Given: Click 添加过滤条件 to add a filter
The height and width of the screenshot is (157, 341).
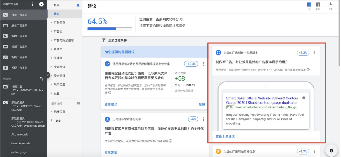Looking at the screenshot, I should pos(118,40).
